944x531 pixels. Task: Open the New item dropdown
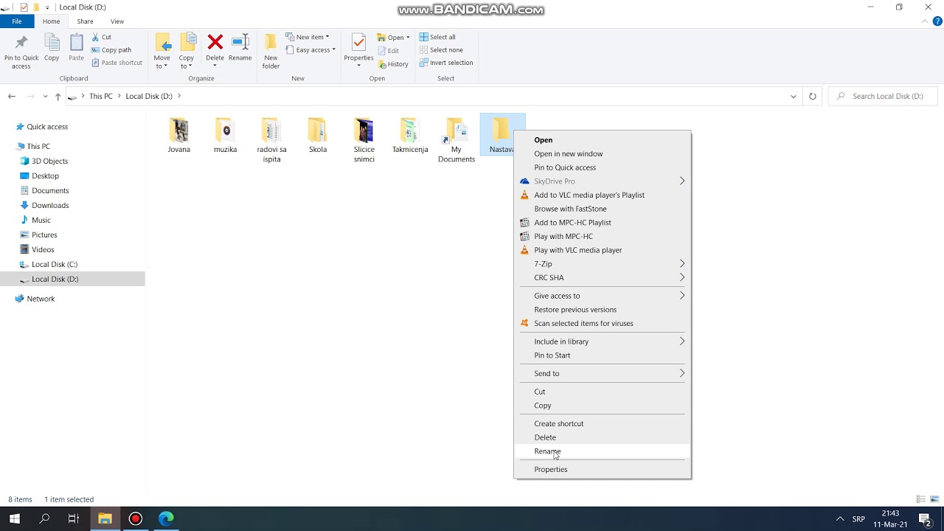[x=308, y=37]
